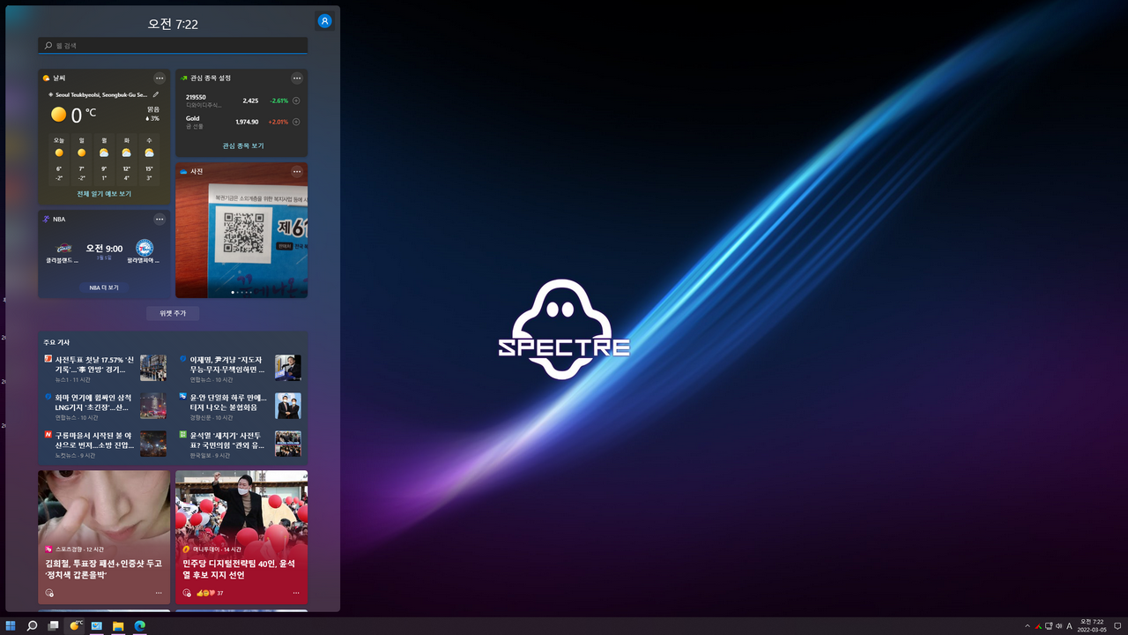Screen dimensions: 1128x635
Task: Click the Philadelphia 76ers logo in NBA widget
Action: coord(145,249)
